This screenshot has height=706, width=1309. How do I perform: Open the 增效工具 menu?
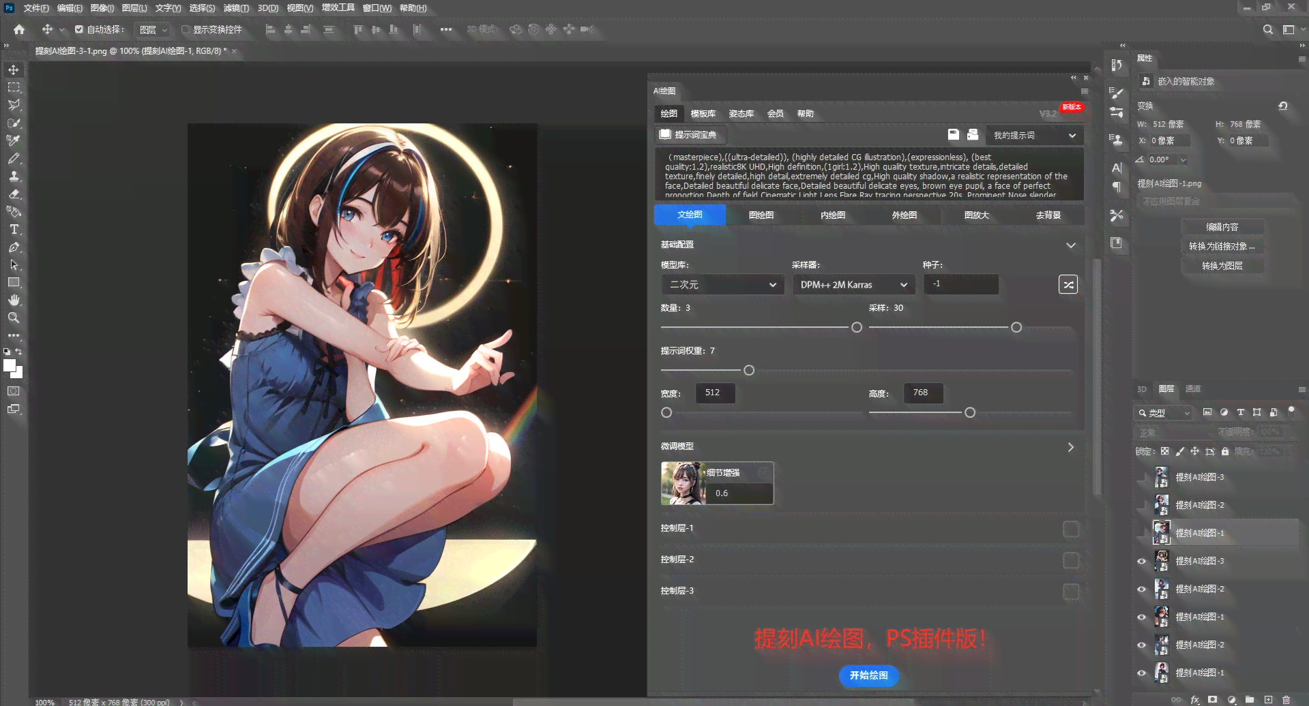tap(338, 8)
